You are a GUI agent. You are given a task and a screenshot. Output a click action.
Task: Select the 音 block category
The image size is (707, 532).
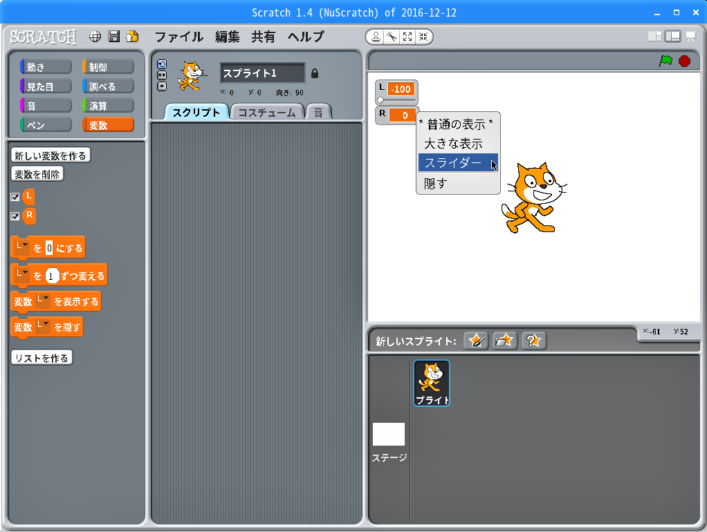tap(46, 106)
